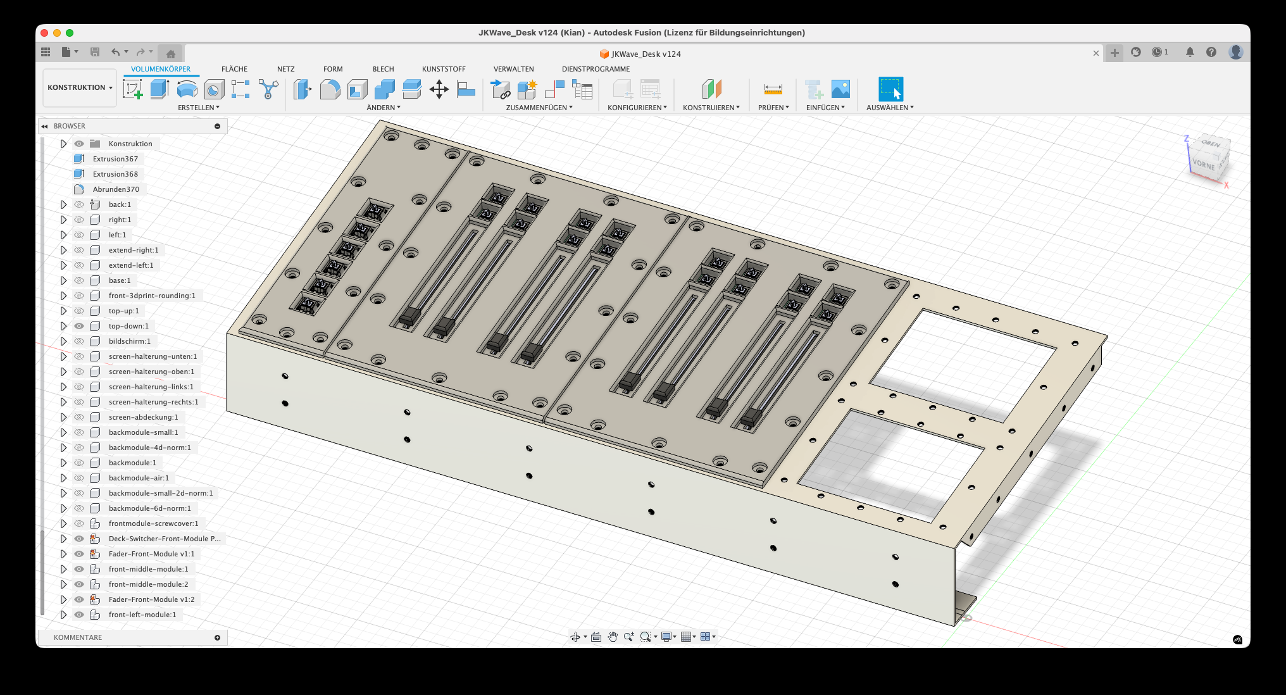Click the Create Sketch tool icon

(133, 89)
